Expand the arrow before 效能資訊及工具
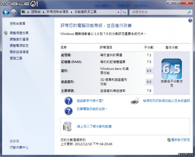This screenshot has width=195, height=157. click(x=72, y=12)
